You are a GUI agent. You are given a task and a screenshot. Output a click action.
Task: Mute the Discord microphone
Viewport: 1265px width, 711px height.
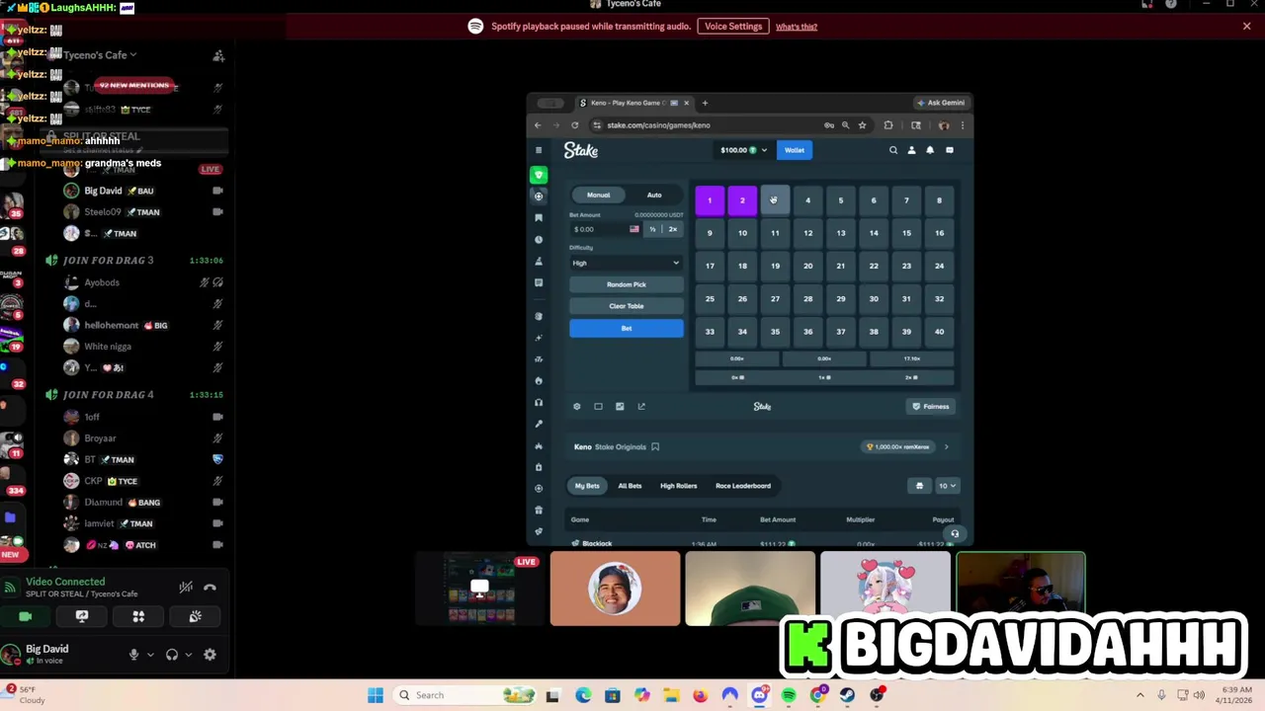click(x=133, y=654)
